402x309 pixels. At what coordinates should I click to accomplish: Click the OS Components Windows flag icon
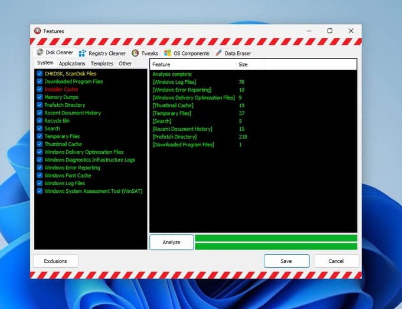[x=168, y=53]
